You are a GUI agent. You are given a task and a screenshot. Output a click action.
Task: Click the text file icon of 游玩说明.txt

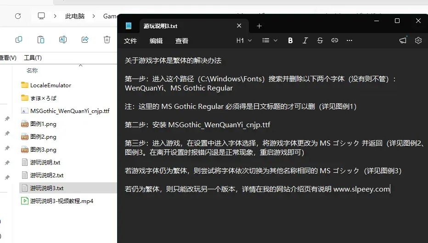pyautogui.click(x=25, y=162)
